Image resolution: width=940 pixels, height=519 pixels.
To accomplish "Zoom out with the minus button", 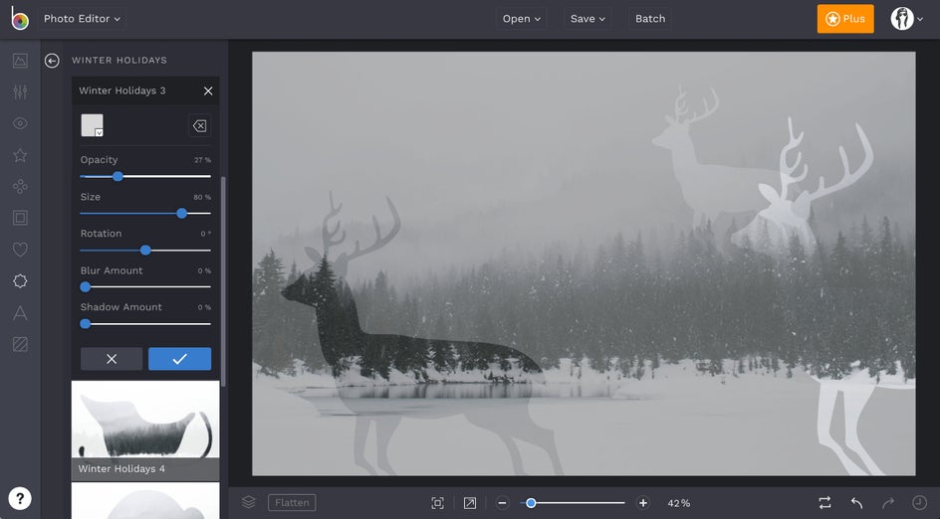I will point(503,503).
